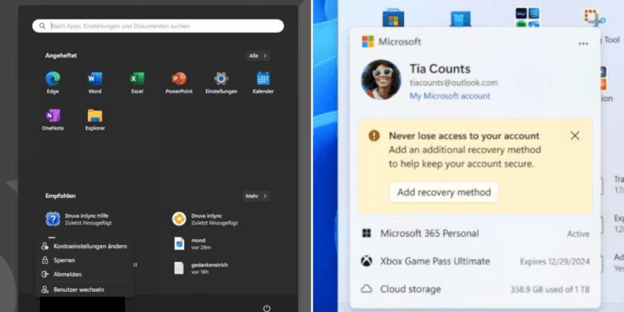624x312 pixels.
Task: Click the Cloud storage cloud icon
Action: [367, 289]
